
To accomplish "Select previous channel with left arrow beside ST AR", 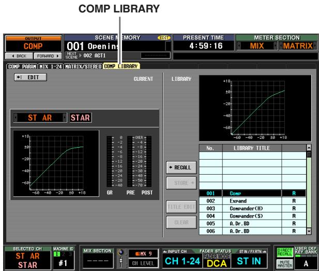I will tap(16, 118).
